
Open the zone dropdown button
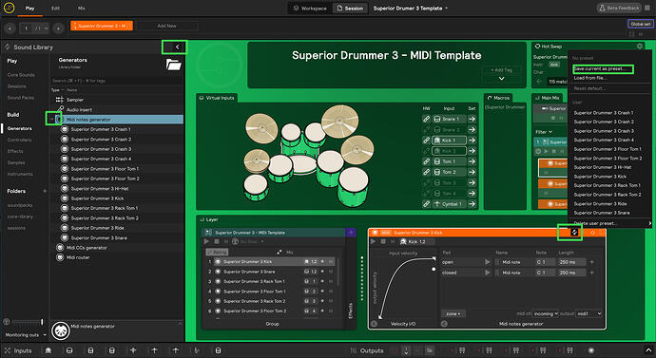click(x=453, y=313)
